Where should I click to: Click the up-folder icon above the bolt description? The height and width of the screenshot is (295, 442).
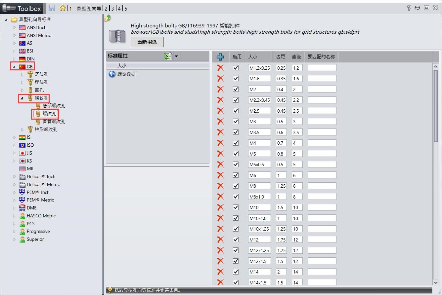click(x=107, y=18)
